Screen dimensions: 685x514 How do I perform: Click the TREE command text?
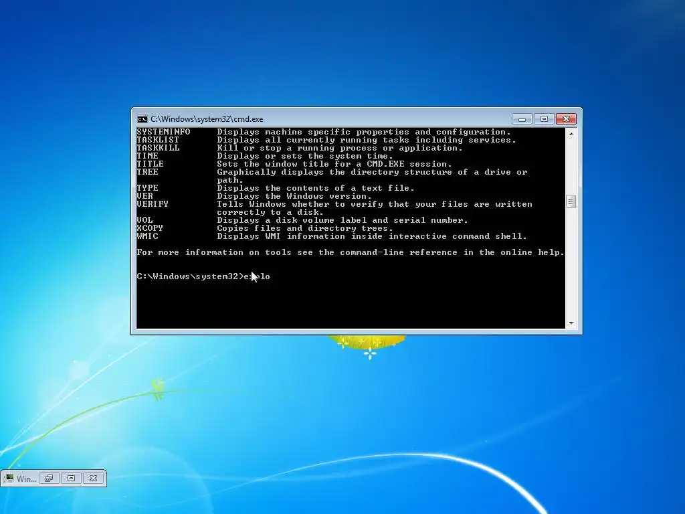147,172
